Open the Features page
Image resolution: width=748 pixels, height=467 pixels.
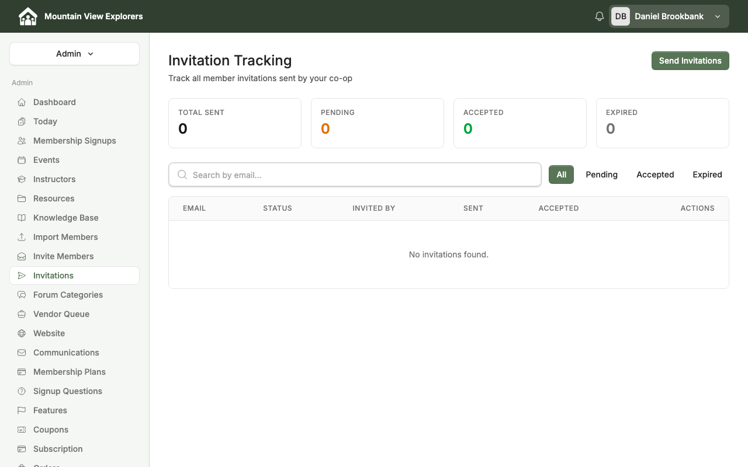click(x=74, y=410)
